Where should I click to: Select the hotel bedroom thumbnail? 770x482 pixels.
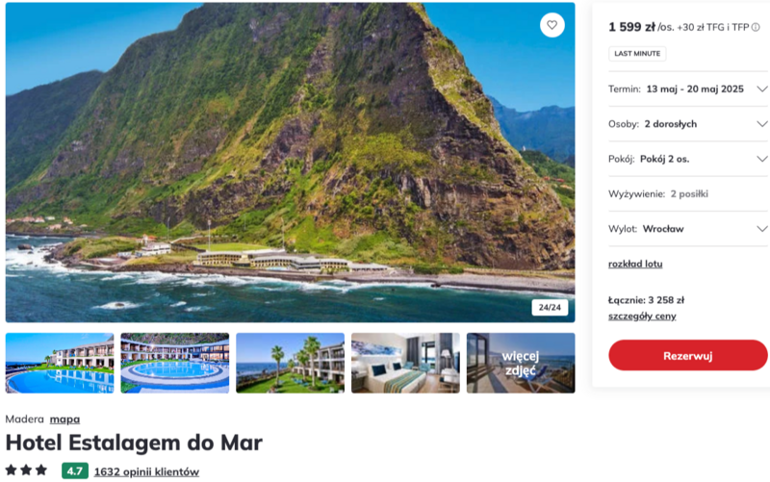405,363
